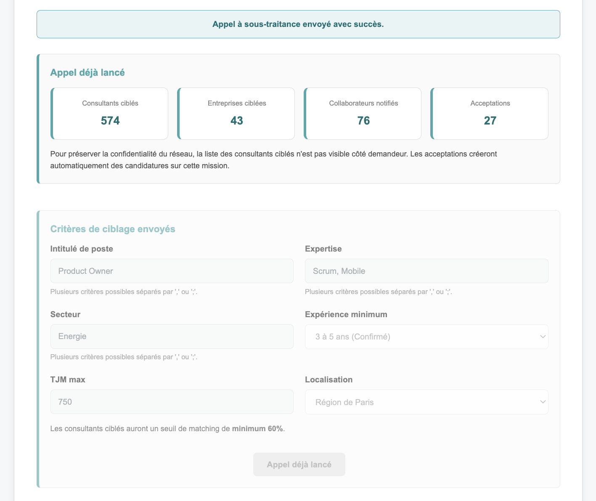The image size is (596, 501).
Task: Click the Appel déjà lancé section heading
Action: [87, 72]
